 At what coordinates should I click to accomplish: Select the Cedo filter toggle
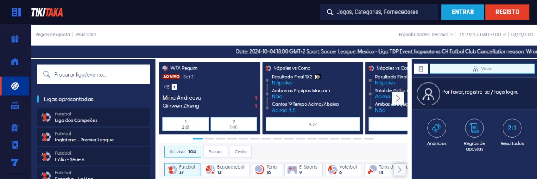(x=240, y=151)
